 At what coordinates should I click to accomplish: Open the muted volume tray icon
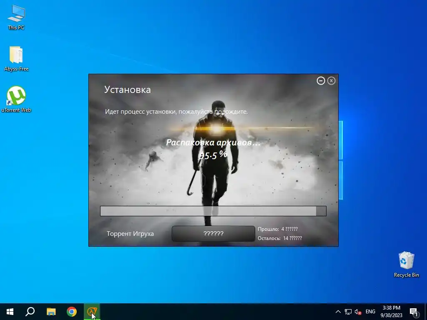(358, 312)
